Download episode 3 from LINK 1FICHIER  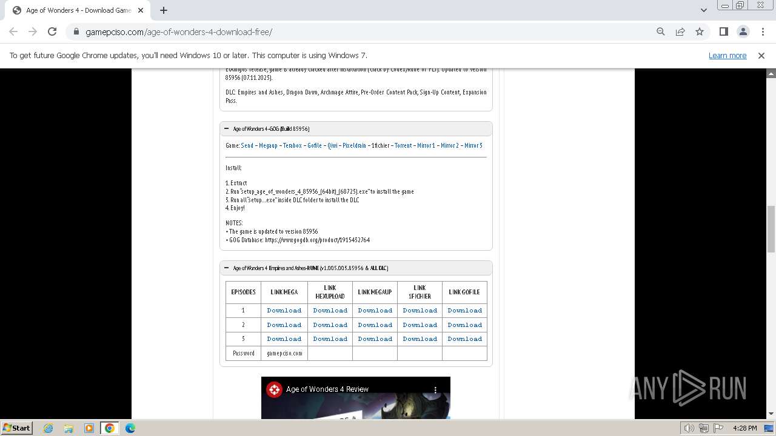click(x=420, y=339)
